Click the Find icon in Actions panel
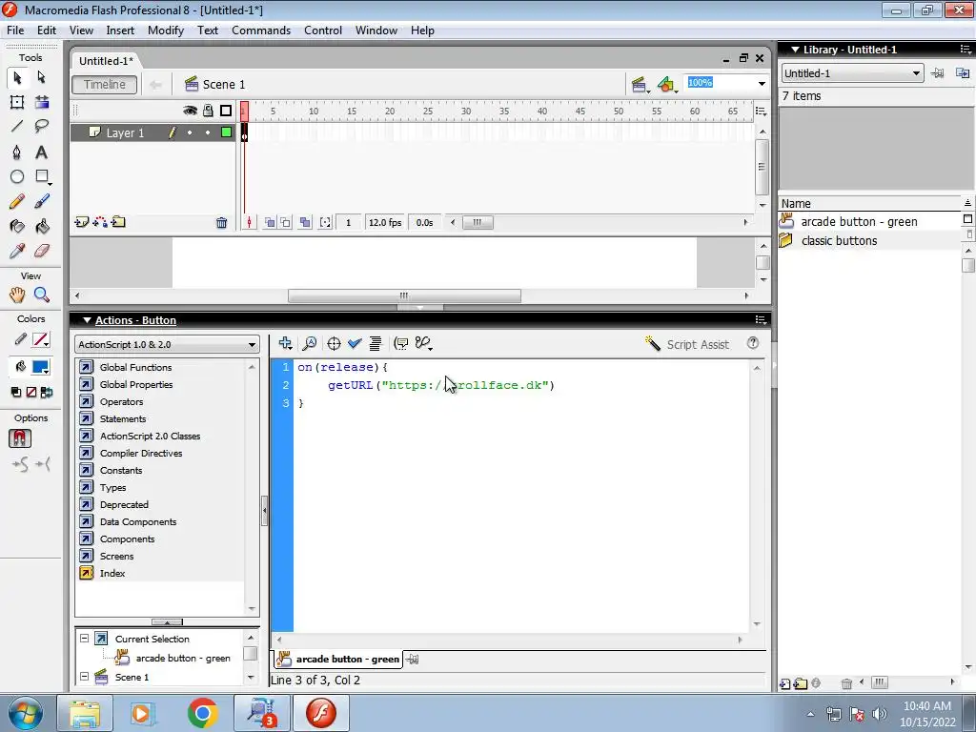The image size is (976, 732). [x=310, y=343]
